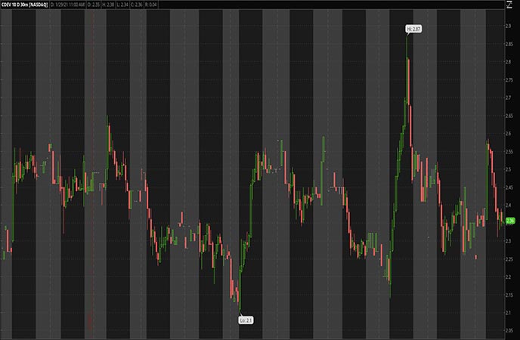Click the green current price tag on the axis
Image resolution: width=520 pixels, height=340 pixels.
coord(510,221)
